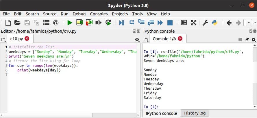Stop debugging with the blue square icon
The width and height of the screenshot is (257, 118).
coord(170,23)
